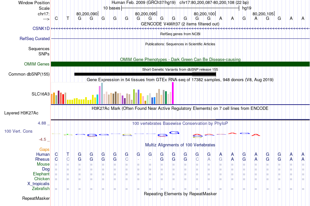Open OMIM Gene Phenotypes track title
Screen dimensions: 310x206
tap(180, 59)
